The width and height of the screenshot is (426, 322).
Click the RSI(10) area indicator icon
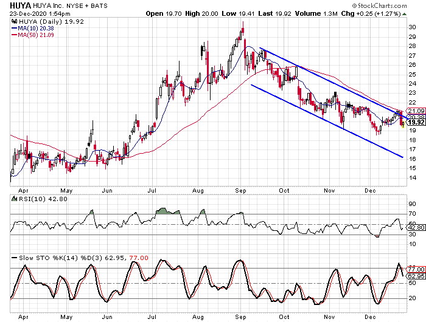[x=14, y=199]
